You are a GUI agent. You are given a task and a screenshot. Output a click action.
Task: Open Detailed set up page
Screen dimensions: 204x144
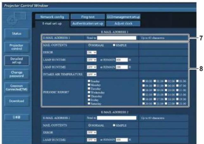coord(16,60)
